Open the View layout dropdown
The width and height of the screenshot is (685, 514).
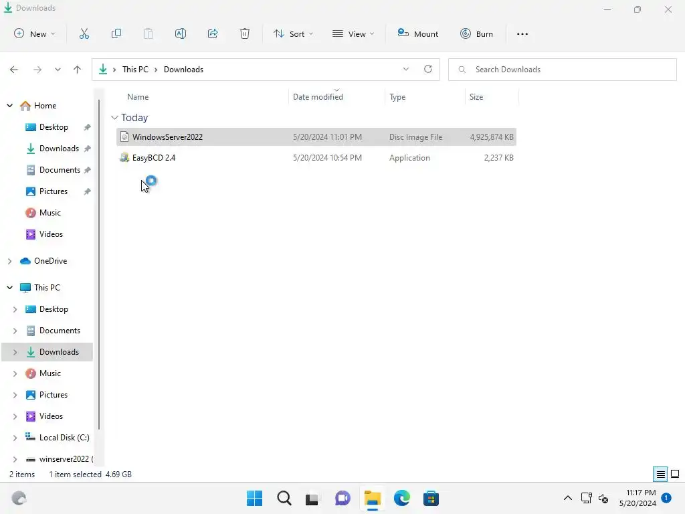[x=353, y=33]
